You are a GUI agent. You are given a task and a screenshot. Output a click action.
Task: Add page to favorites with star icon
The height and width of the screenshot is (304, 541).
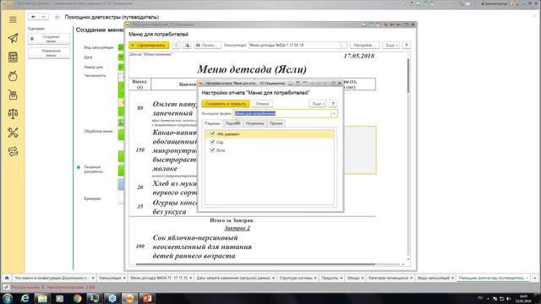pyautogui.click(x=57, y=17)
